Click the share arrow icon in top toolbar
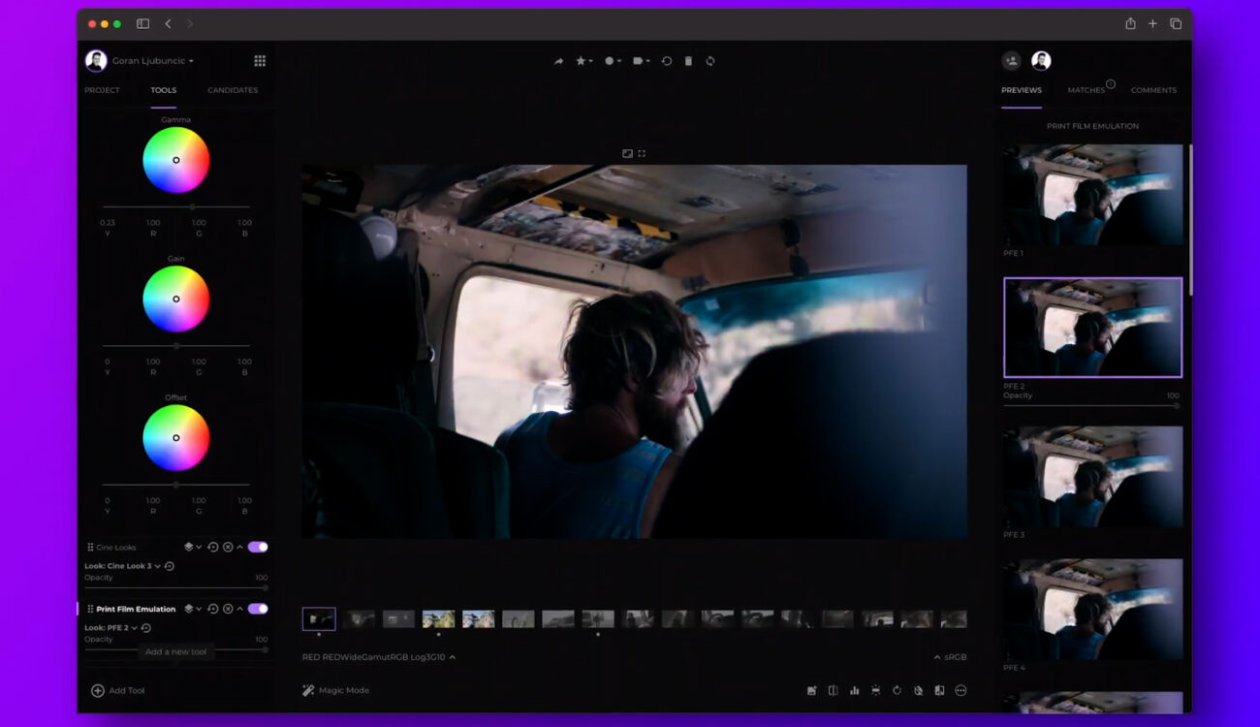Image resolution: width=1260 pixels, height=727 pixels. pos(558,61)
